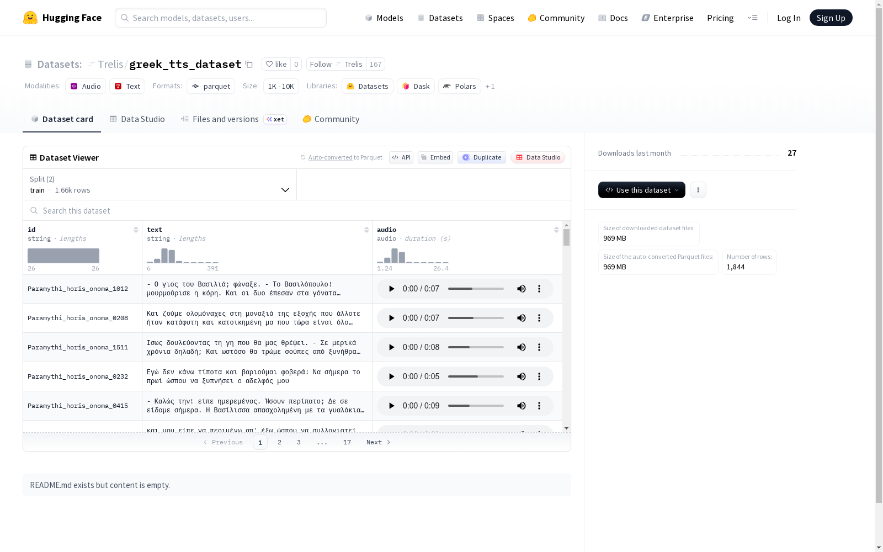The width and height of the screenshot is (883, 552).
Task: Open the three-dot menu beside Use this dataset
Action: [698, 190]
